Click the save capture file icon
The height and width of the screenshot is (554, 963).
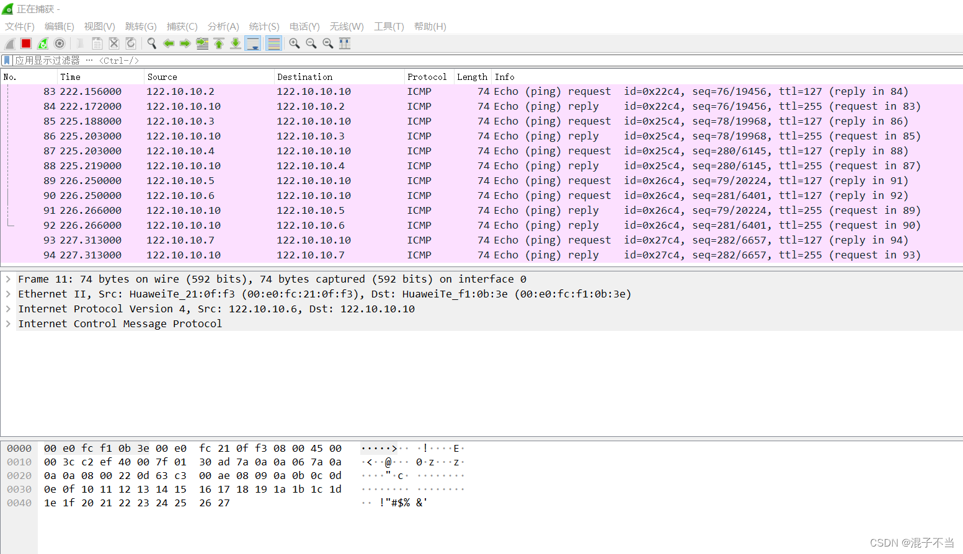click(97, 43)
